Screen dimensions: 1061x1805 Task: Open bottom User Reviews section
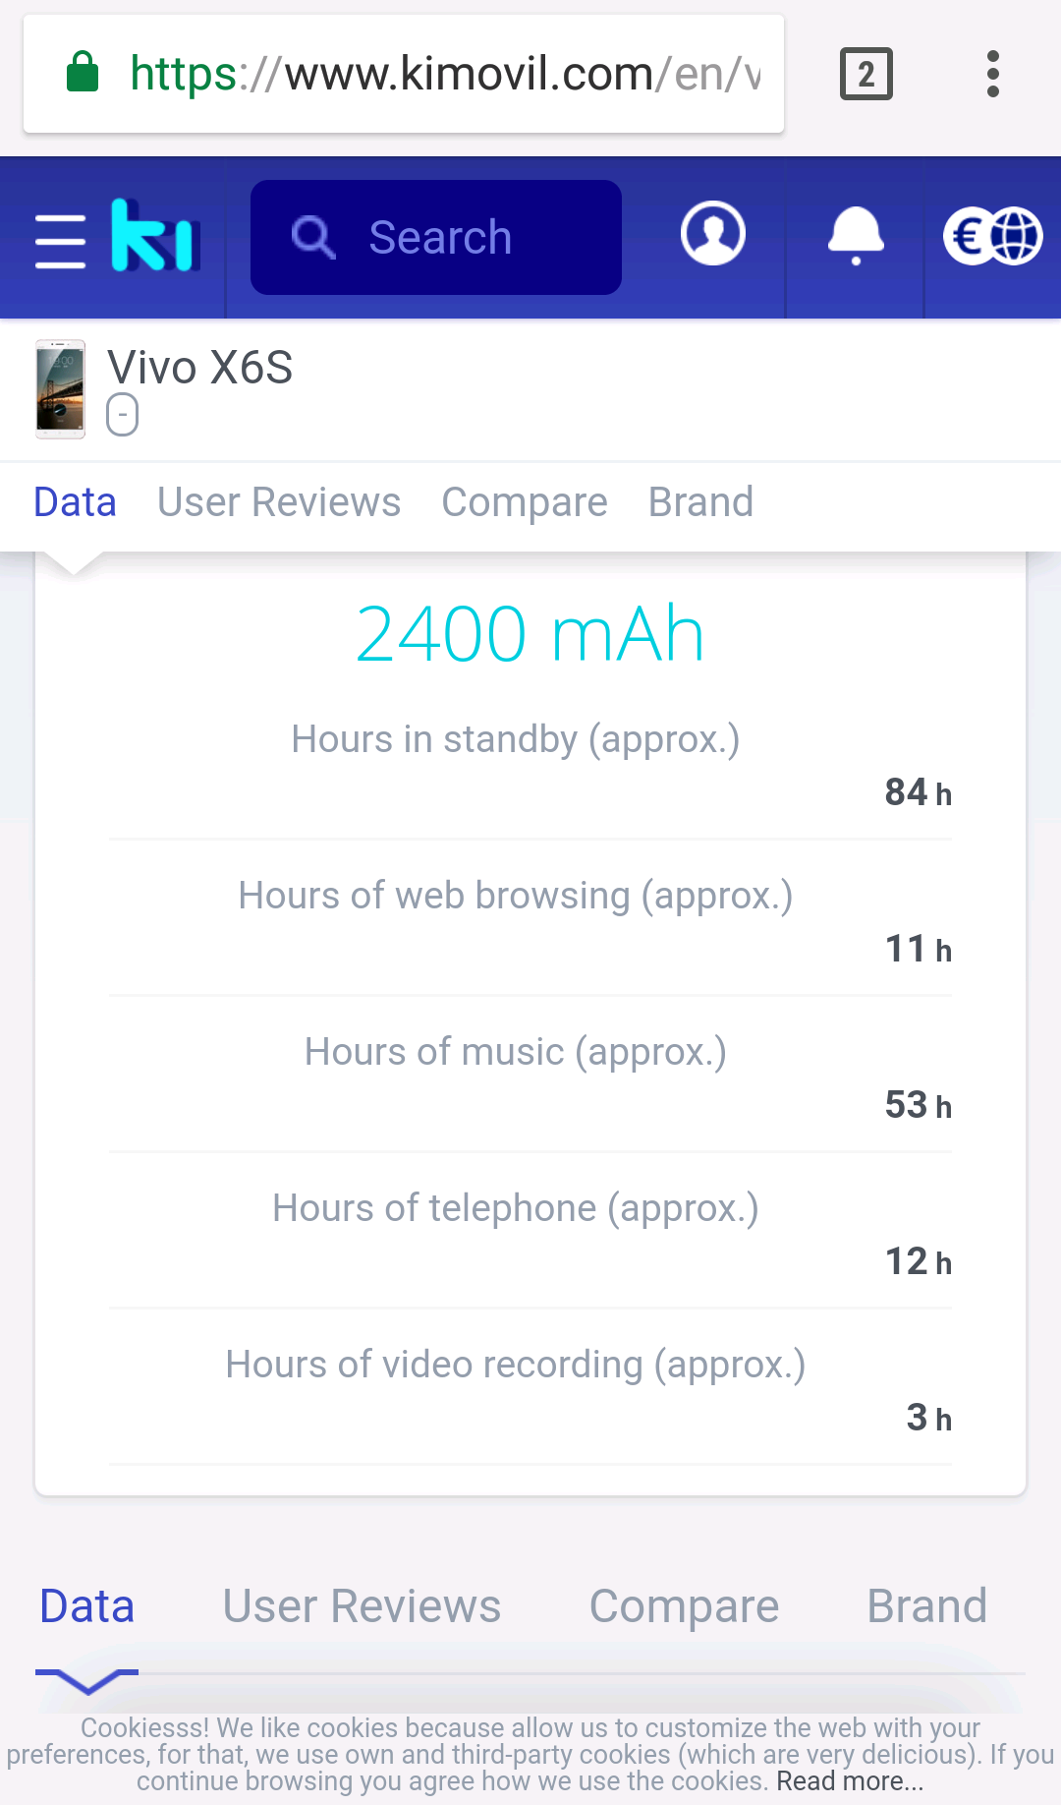(362, 1606)
